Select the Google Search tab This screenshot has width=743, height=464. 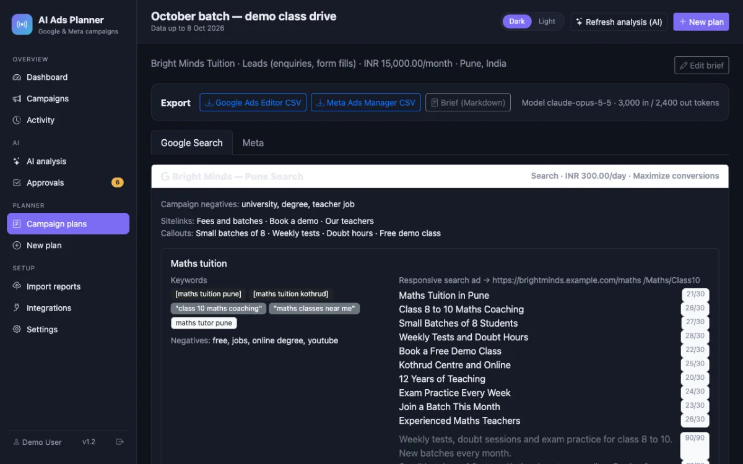coord(192,143)
